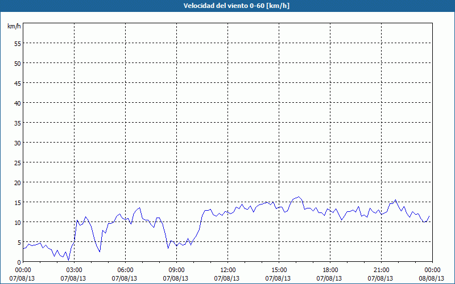The width and height of the screenshot is (455, 284).
Task: Click the 03:00 time label on the x-axis
Action: pyautogui.click(x=74, y=270)
